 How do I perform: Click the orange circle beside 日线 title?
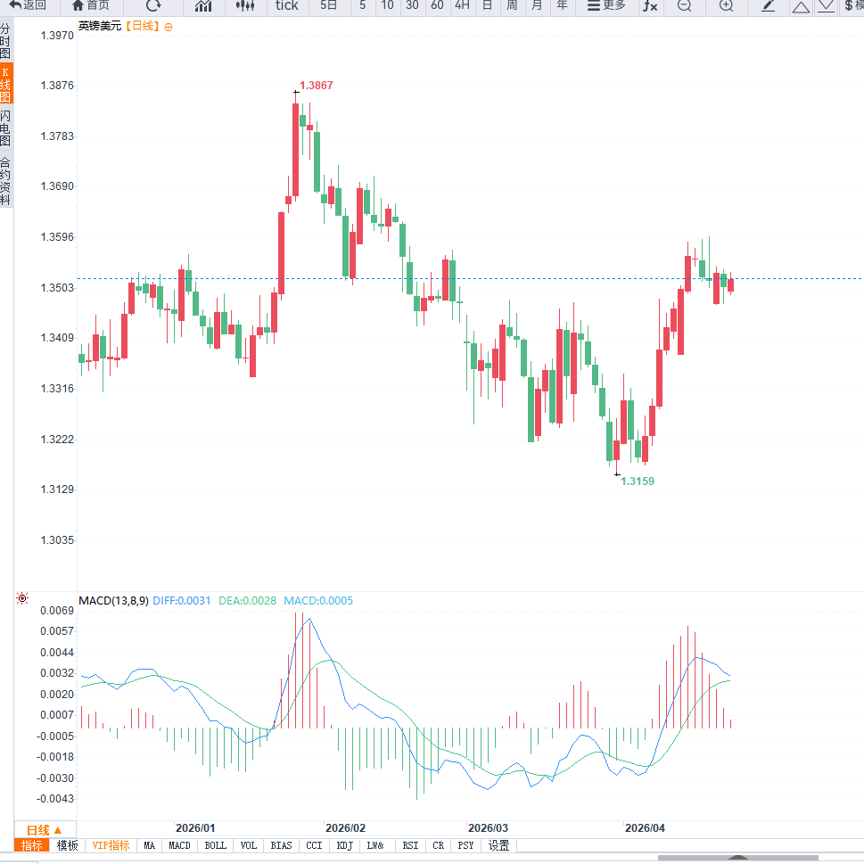[169, 27]
